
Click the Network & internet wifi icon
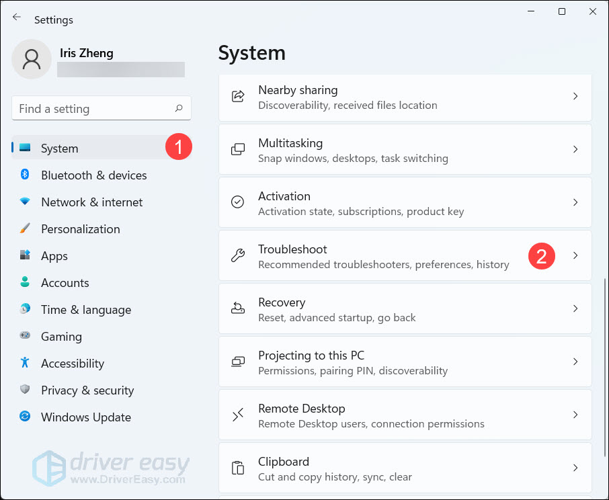click(x=26, y=202)
